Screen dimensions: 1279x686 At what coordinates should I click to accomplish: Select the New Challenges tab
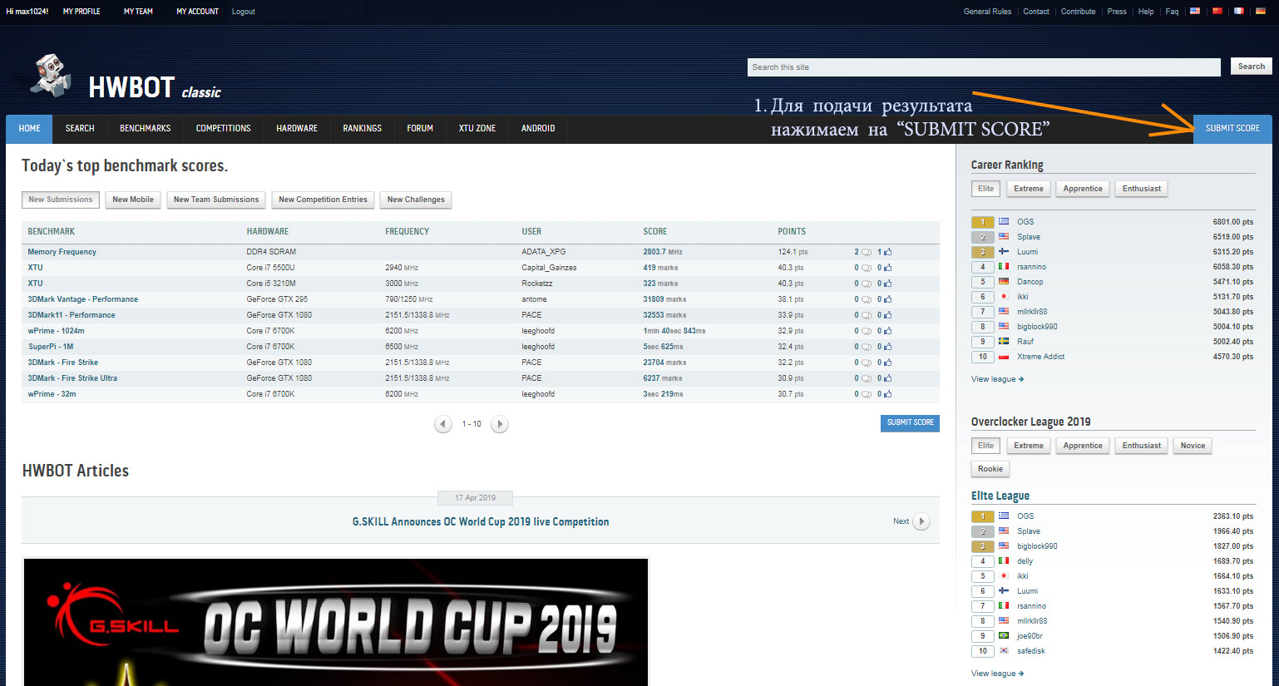416,200
